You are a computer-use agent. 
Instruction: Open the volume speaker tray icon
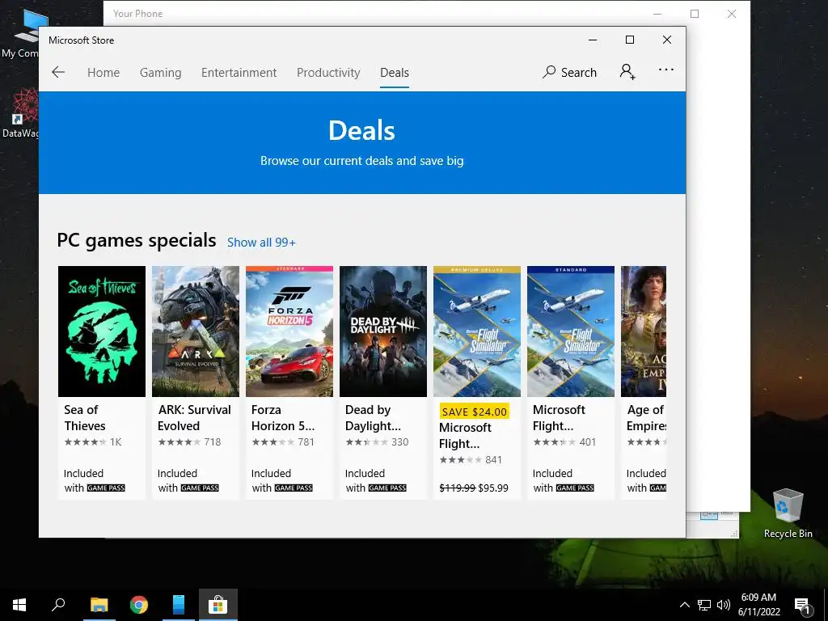click(724, 605)
